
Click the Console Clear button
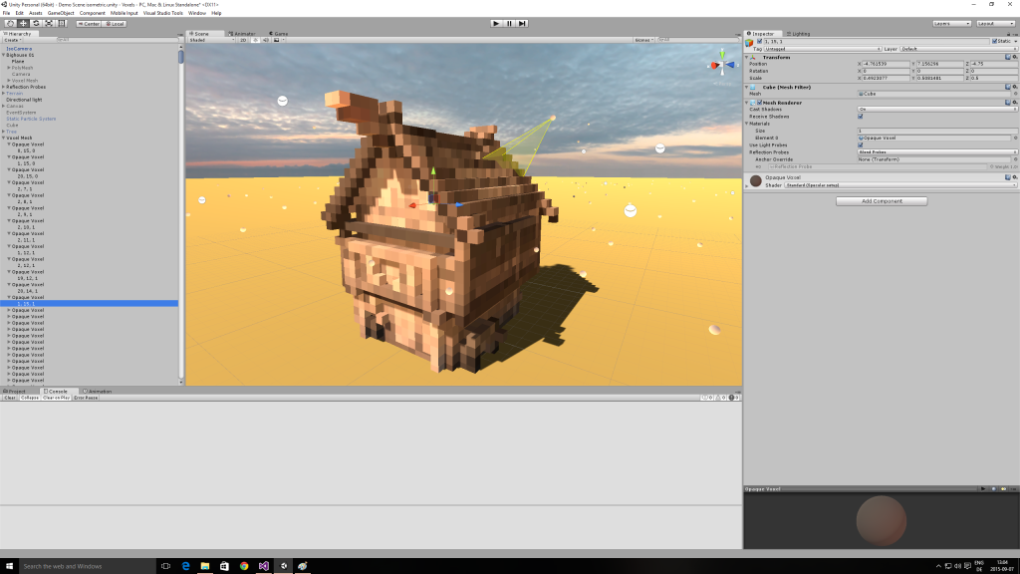[x=10, y=398]
